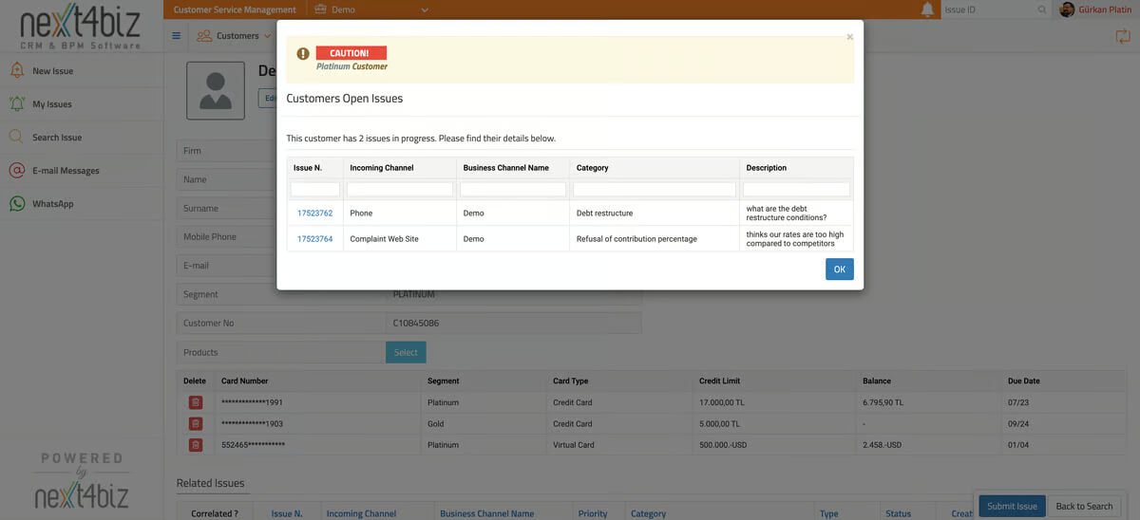Click the Related Issues tab
Screen dimensions: 1140x520
point(211,483)
